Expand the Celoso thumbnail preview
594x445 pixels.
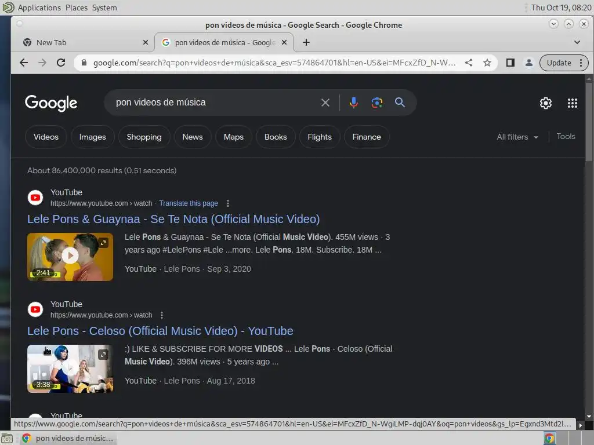pos(103,354)
